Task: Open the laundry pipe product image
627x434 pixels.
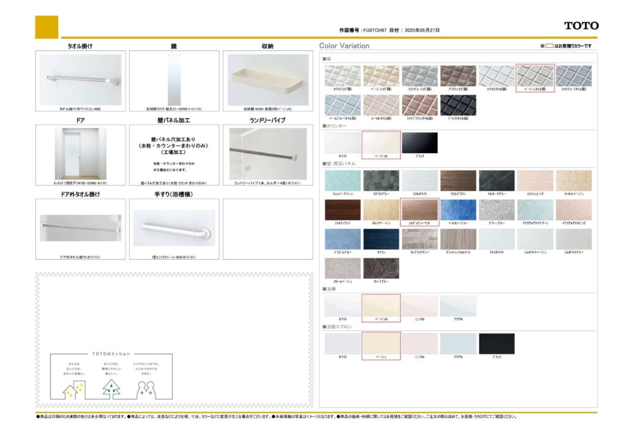Action: pos(268,153)
